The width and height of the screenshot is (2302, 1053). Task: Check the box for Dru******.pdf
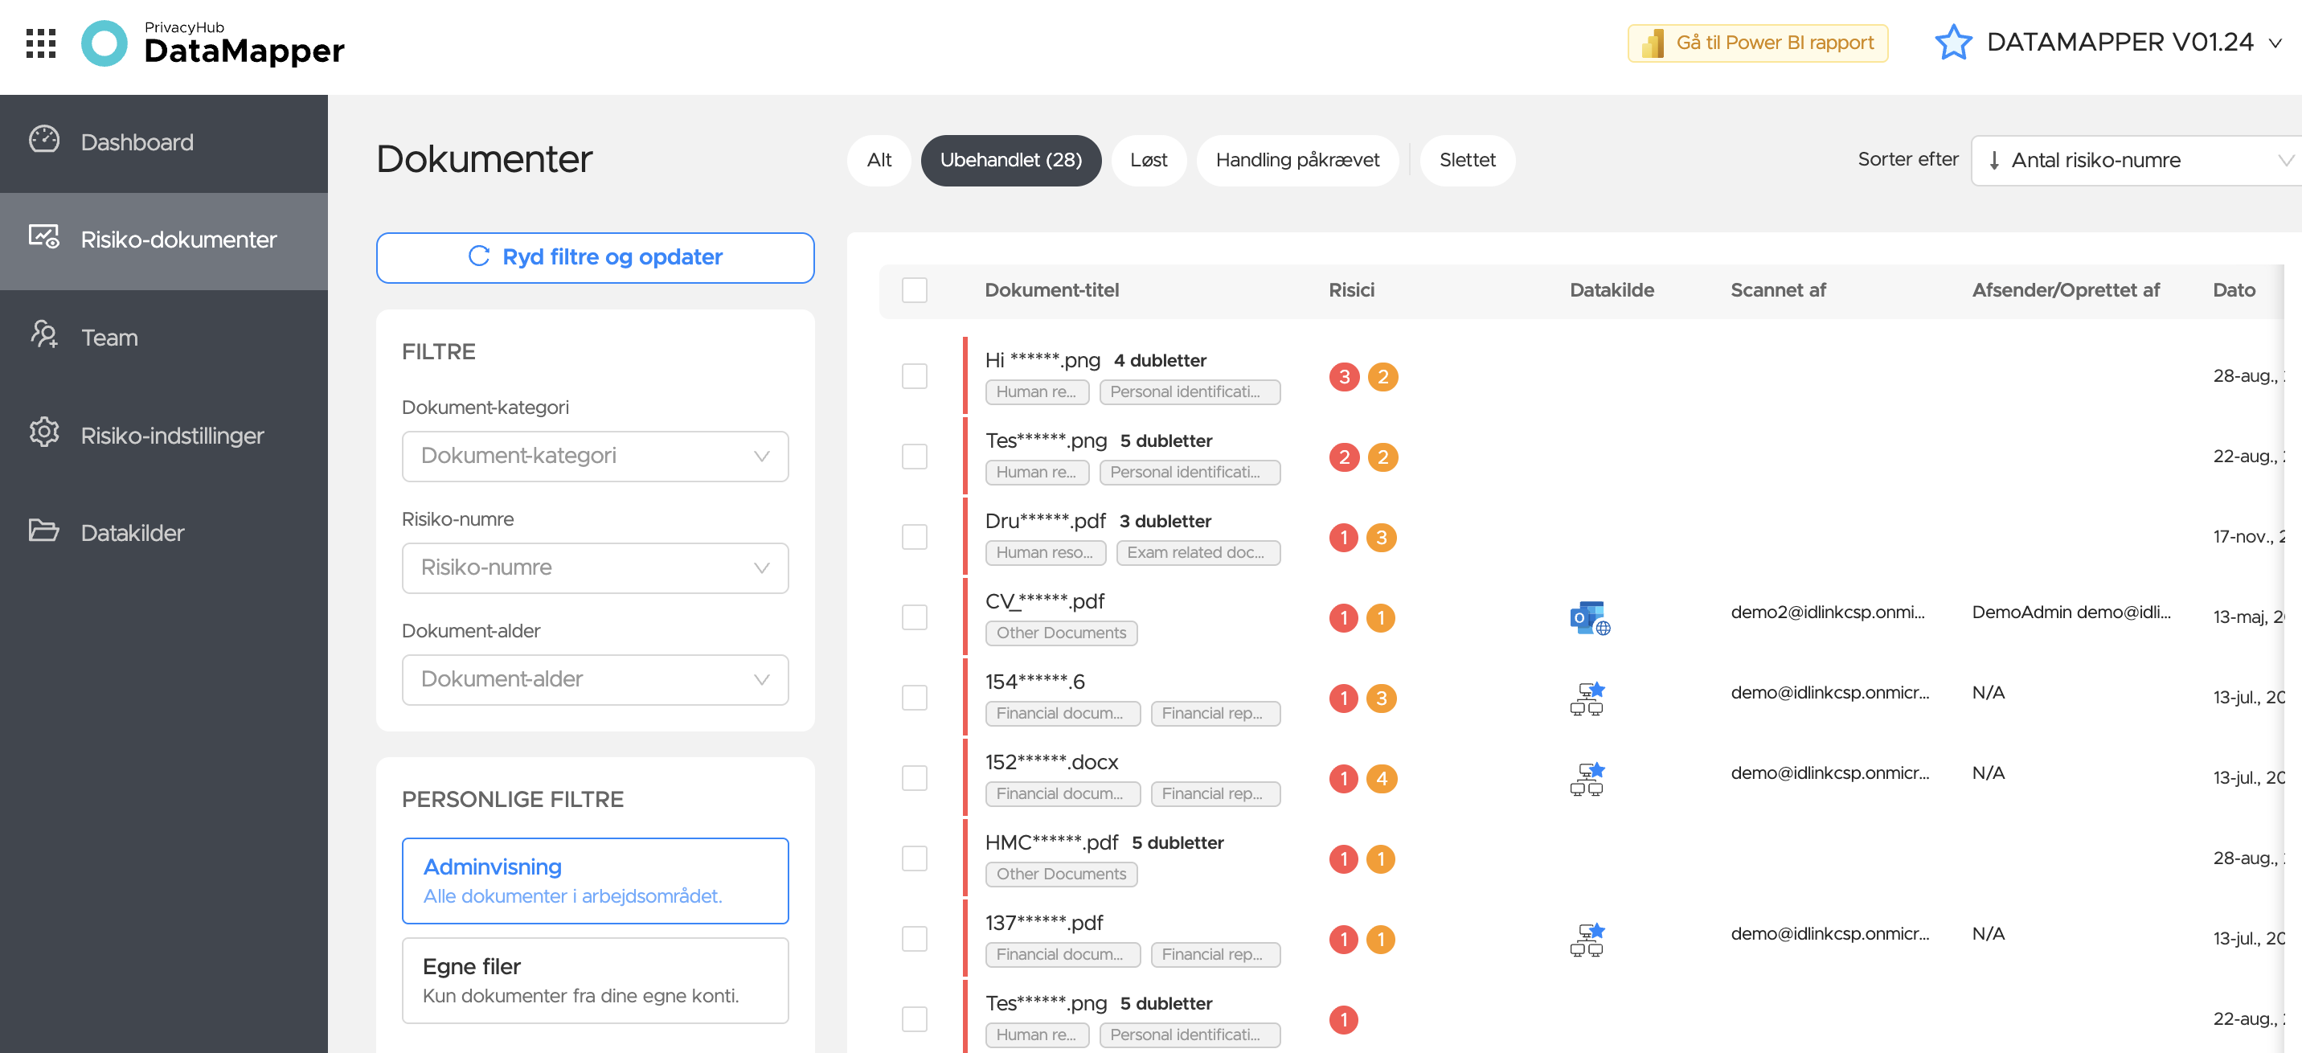click(914, 537)
